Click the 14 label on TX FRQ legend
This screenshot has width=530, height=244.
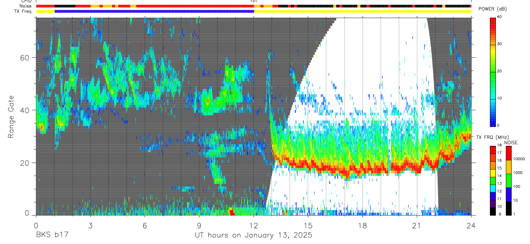[499, 176]
